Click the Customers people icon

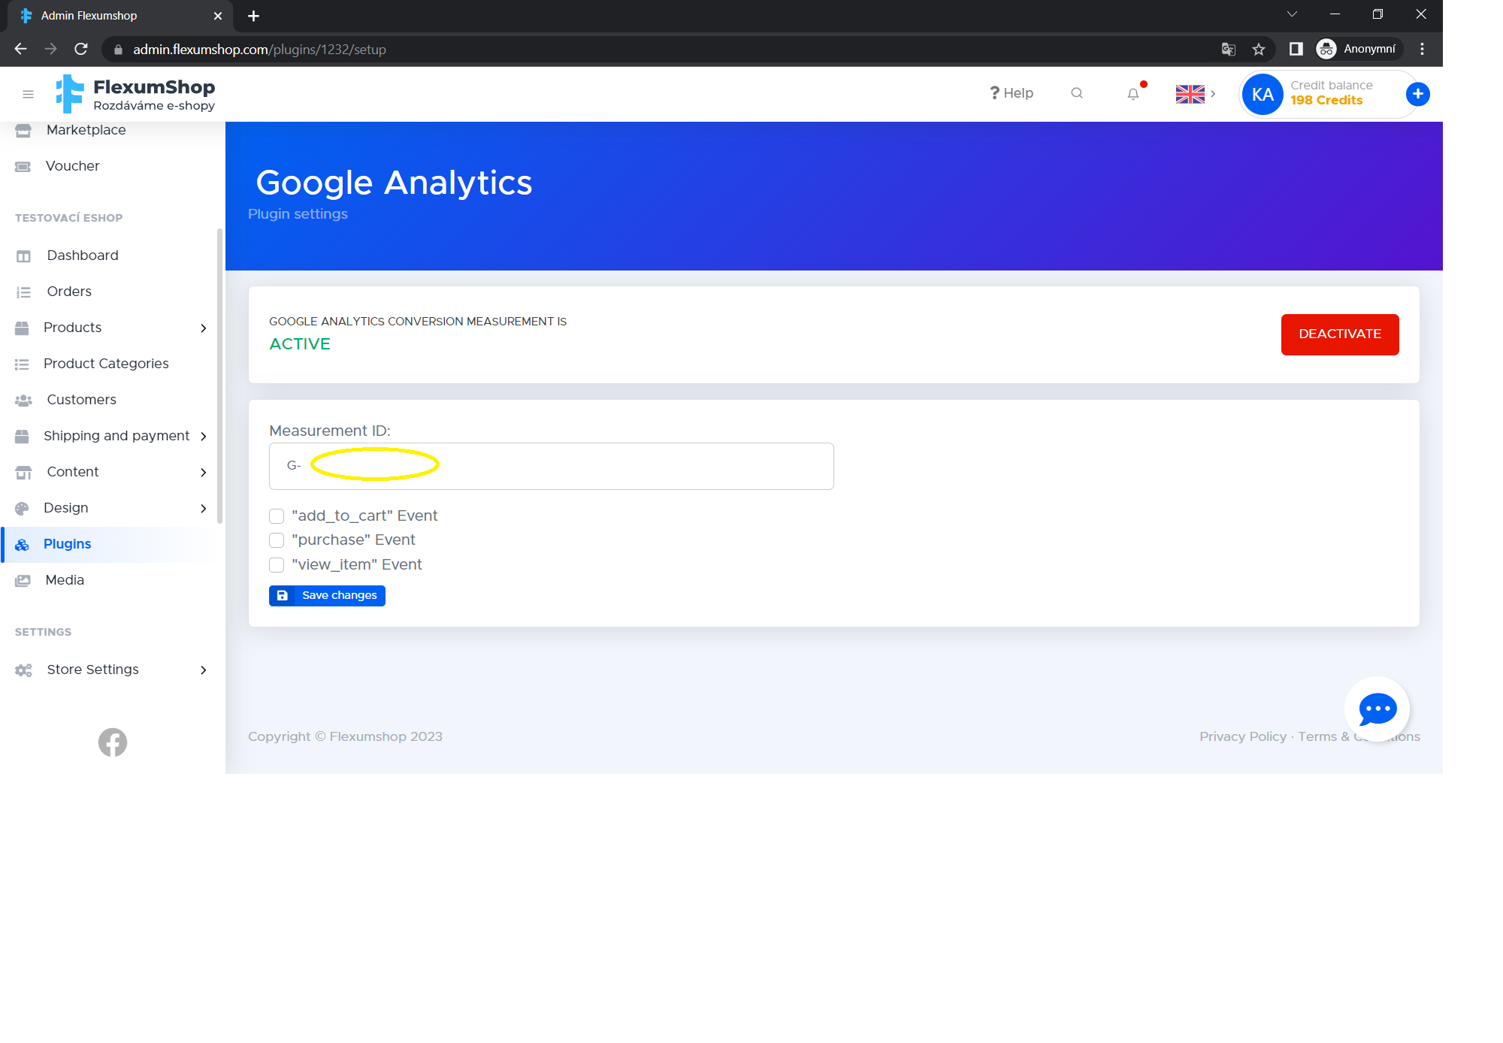click(x=23, y=401)
